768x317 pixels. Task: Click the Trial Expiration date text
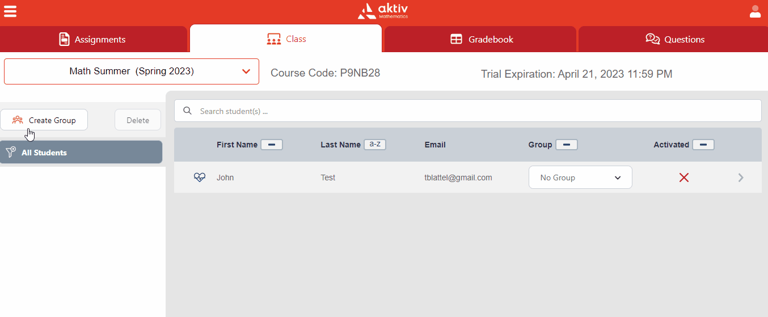577,74
